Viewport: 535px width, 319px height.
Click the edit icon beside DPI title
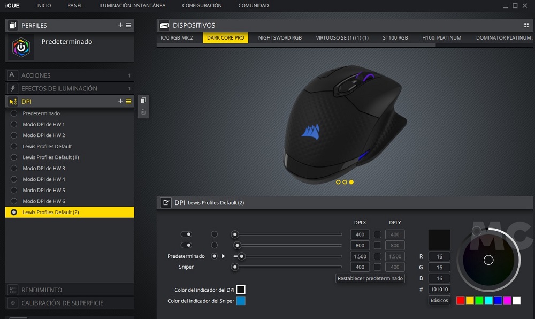pyautogui.click(x=166, y=203)
